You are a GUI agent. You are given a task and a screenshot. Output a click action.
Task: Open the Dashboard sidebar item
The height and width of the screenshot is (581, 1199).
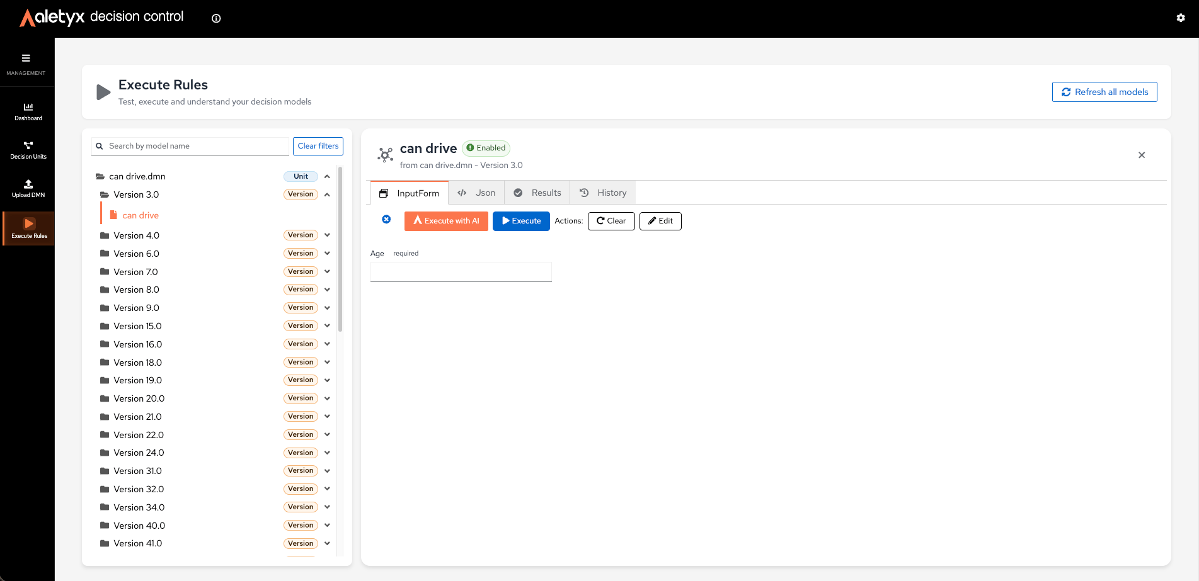pyautogui.click(x=28, y=112)
